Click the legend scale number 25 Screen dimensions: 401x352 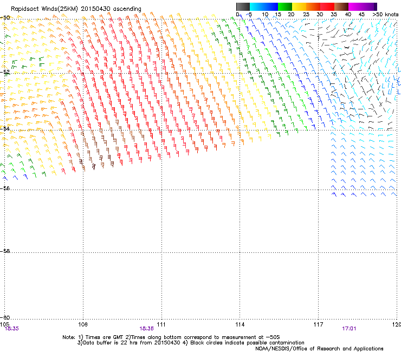pos(306,15)
